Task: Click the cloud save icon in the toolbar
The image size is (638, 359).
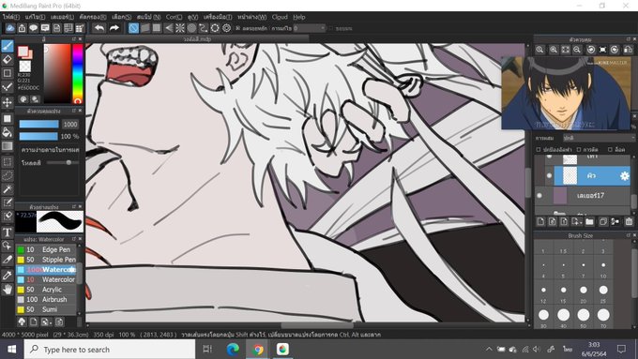Action: [x=10, y=28]
